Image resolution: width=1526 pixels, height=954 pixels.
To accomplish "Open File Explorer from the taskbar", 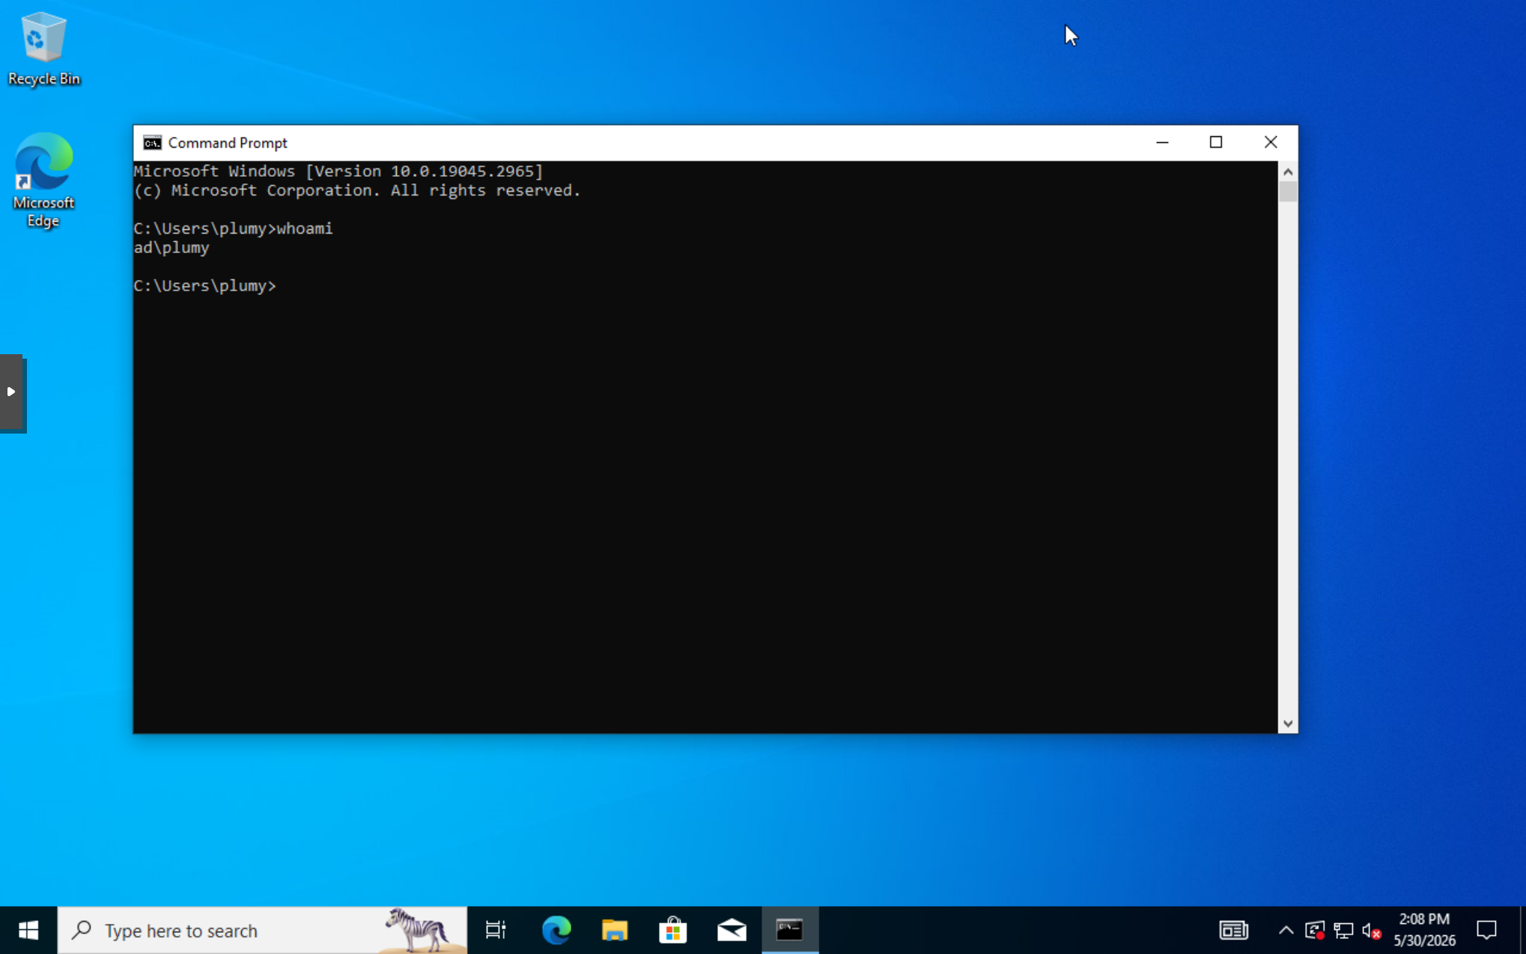I will [x=615, y=930].
